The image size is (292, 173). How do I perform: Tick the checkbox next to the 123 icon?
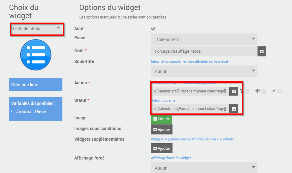pos(279,91)
